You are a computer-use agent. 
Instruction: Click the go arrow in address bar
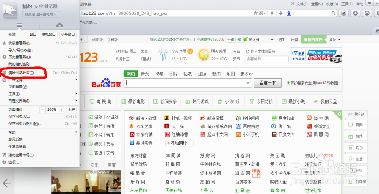[x=280, y=13]
